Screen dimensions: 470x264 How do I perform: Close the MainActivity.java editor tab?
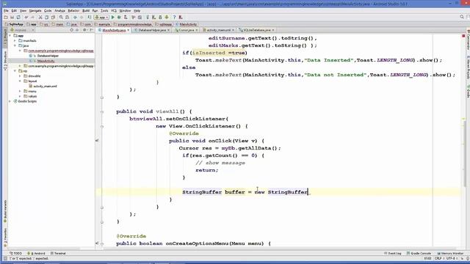coord(129,30)
